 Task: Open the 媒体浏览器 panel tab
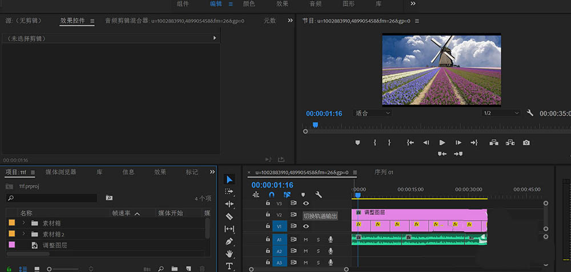(x=61, y=172)
